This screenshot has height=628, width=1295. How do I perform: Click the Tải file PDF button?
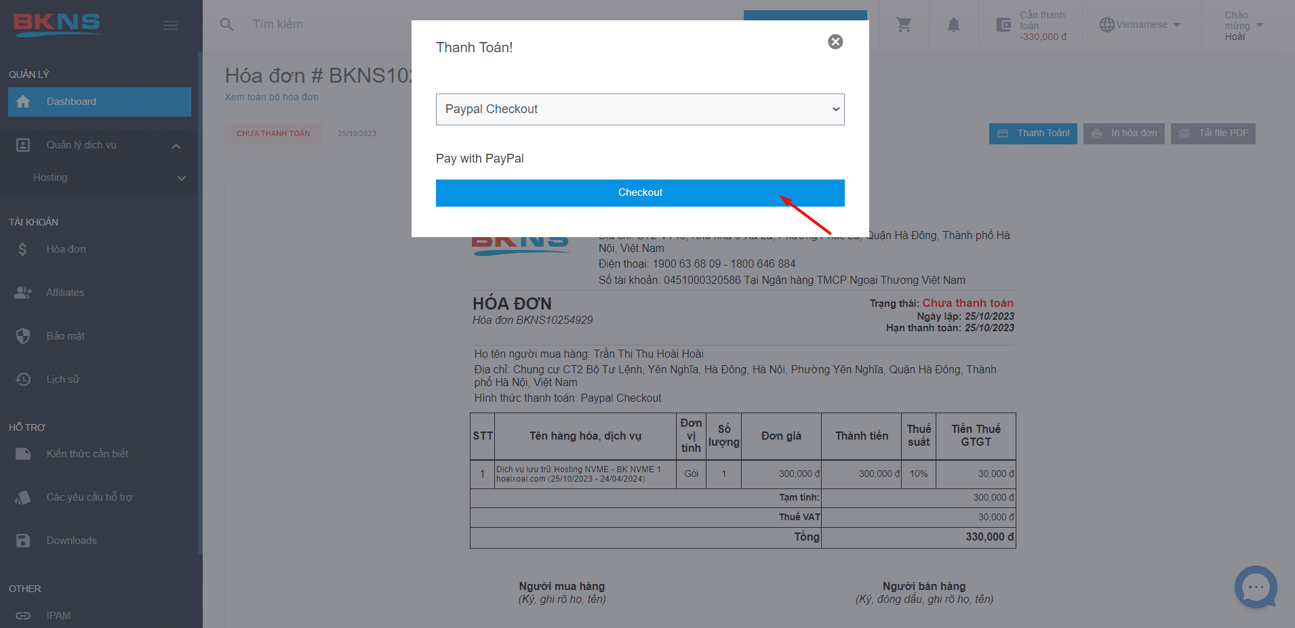tap(1213, 133)
